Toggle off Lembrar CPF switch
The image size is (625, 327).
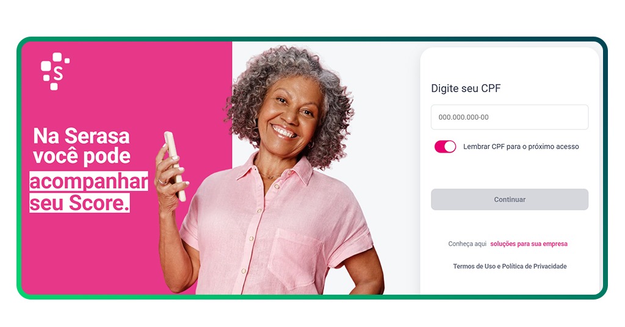(445, 146)
